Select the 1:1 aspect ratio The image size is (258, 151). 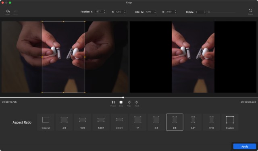[138, 122]
